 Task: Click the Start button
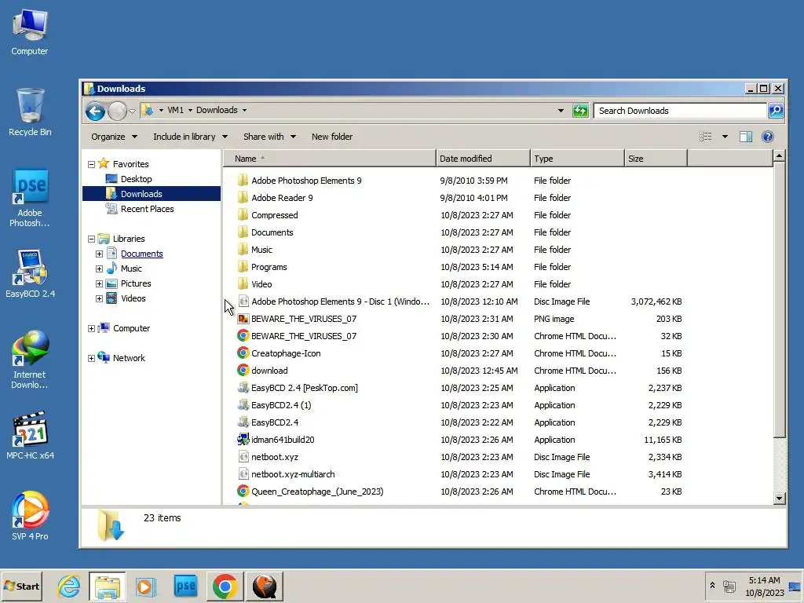click(22, 586)
